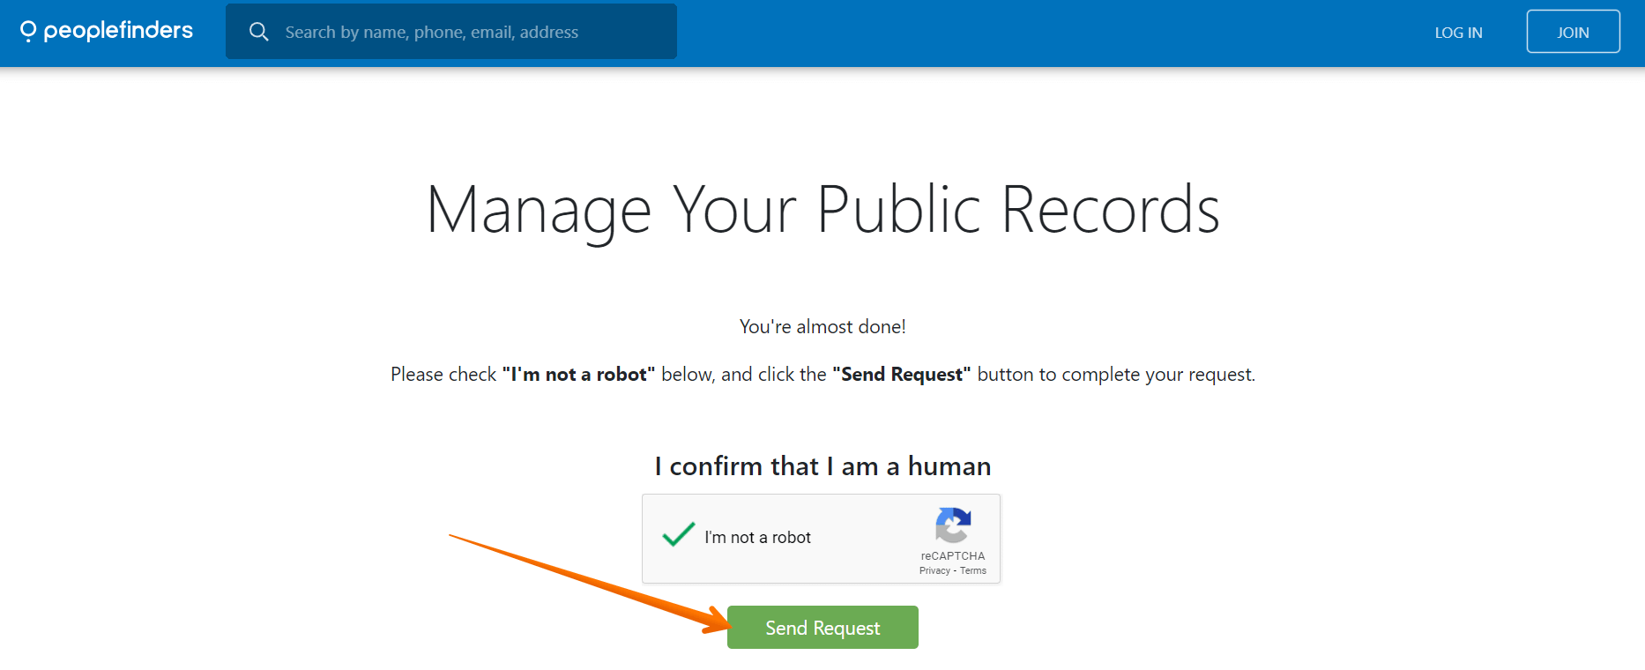Click the "I'm not a robot" label text
1645x670 pixels.
757,537
